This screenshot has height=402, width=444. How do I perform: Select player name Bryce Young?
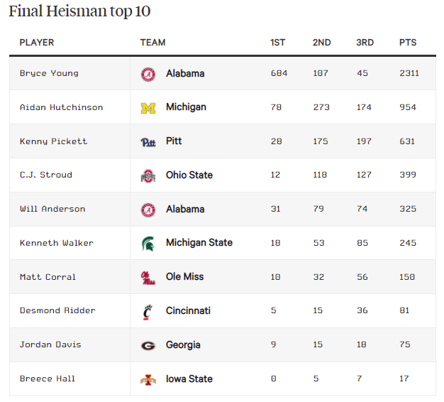pos(49,73)
